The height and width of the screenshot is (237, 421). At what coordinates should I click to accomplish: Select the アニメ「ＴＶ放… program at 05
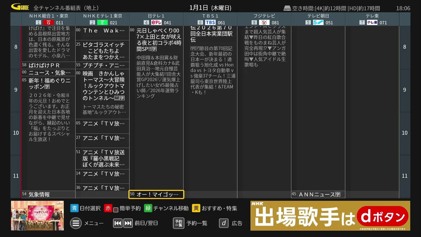click(x=102, y=126)
